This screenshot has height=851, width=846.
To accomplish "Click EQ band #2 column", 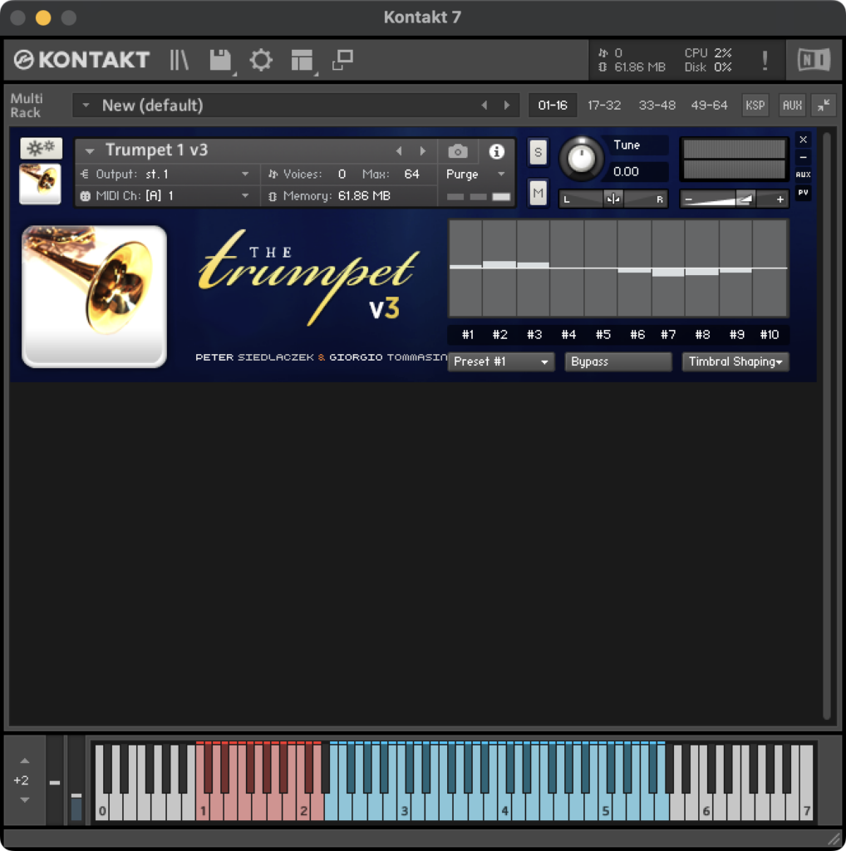I will point(499,268).
